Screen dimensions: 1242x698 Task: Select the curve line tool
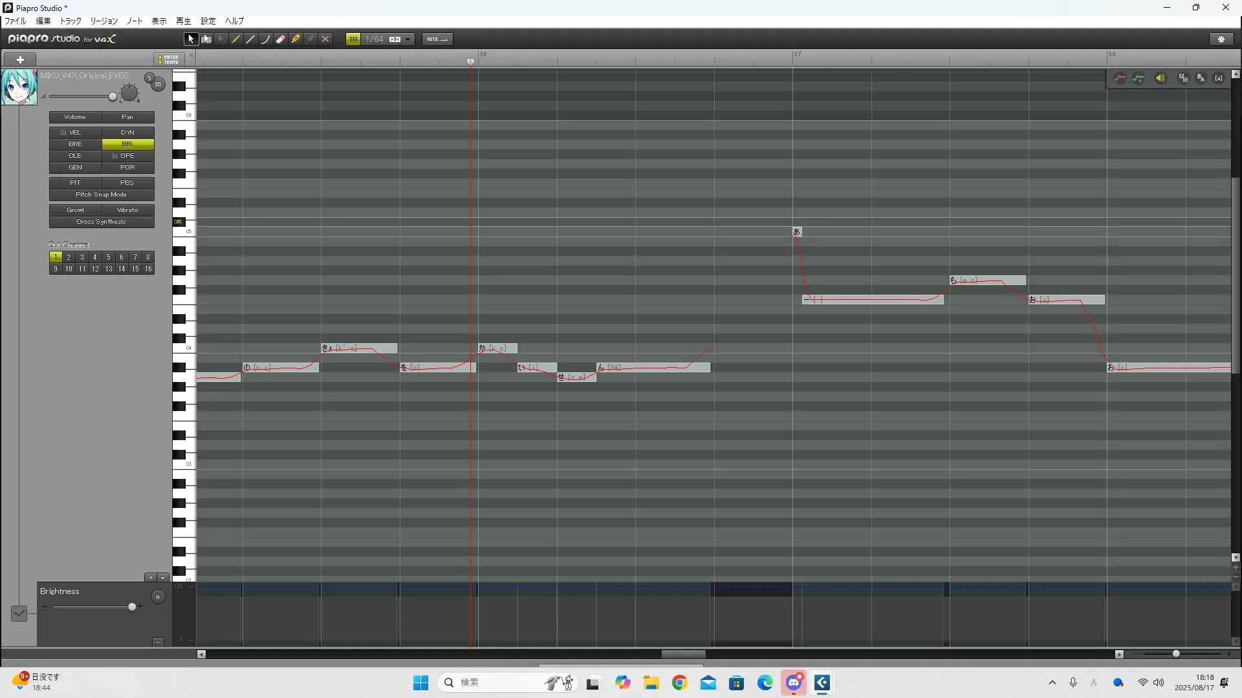(x=265, y=39)
